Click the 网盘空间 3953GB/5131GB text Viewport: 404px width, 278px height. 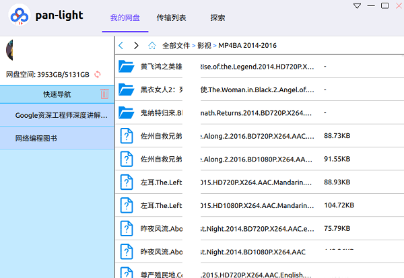tap(48, 75)
